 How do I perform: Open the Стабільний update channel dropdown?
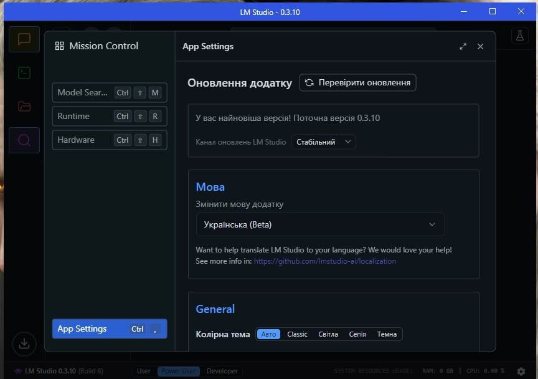(323, 142)
